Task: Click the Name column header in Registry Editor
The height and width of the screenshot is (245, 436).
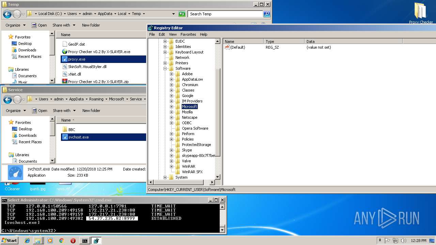Action: [243, 42]
